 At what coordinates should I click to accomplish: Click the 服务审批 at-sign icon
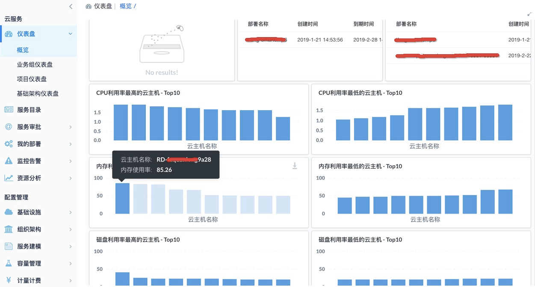click(x=9, y=127)
